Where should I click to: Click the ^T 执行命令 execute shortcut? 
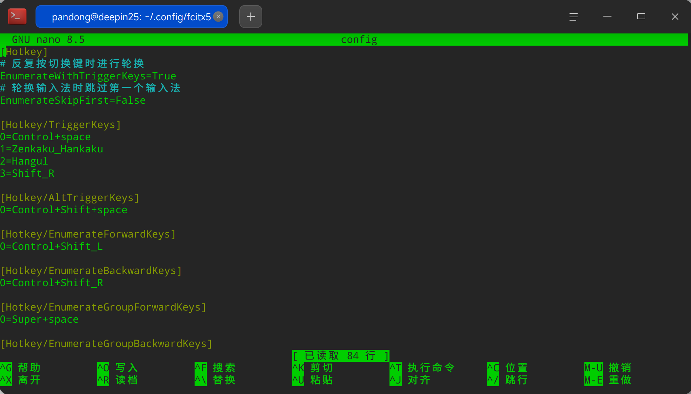coord(422,368)
